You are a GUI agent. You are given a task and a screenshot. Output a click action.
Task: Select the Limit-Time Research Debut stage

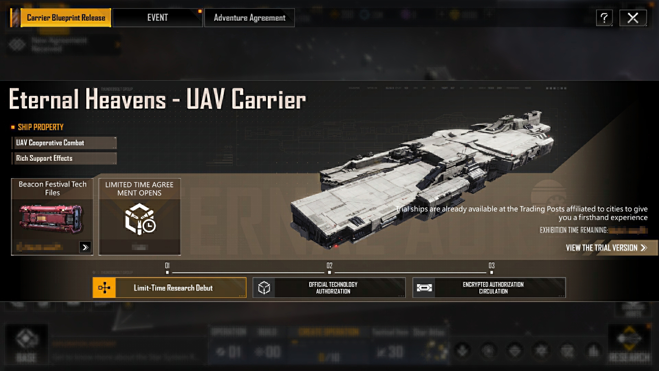170,288
